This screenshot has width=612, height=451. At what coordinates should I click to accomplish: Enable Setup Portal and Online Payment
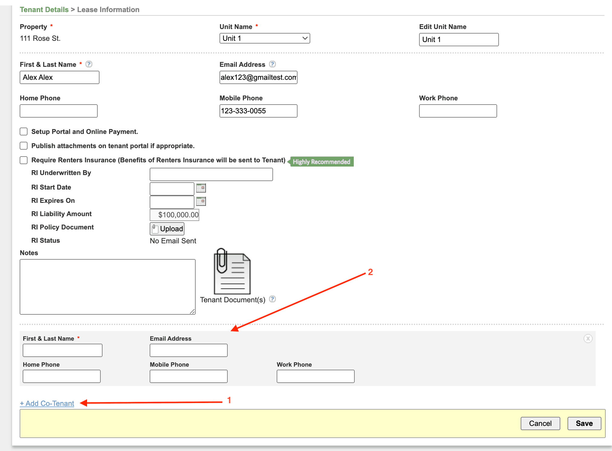coord(24,131)
